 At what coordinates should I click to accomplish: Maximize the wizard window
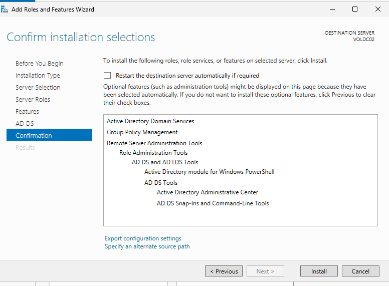[355, 9]
